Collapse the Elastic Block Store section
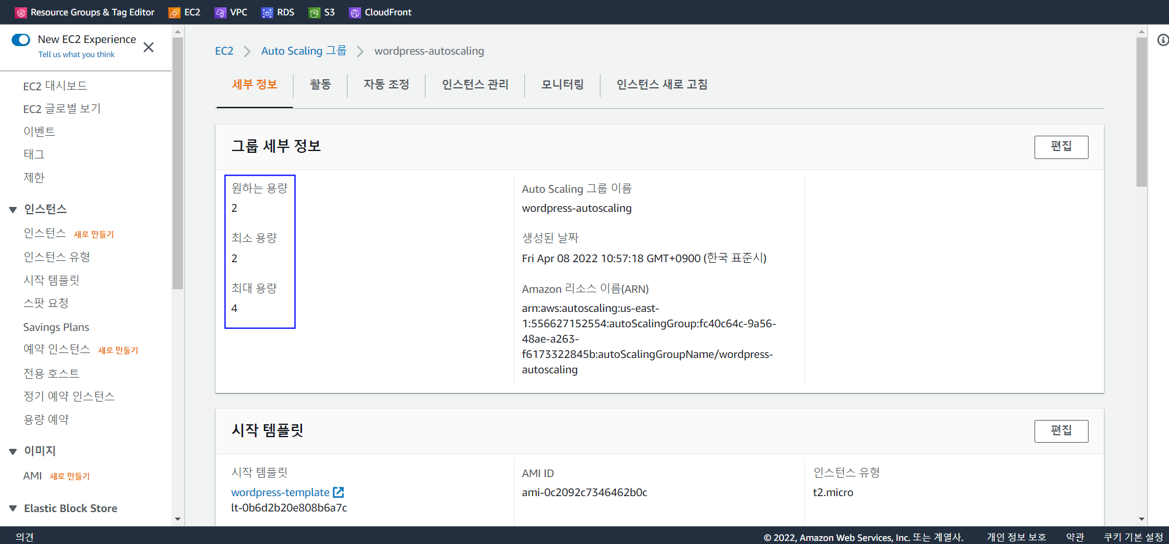 pyautogui.click(x=13, y=508)
